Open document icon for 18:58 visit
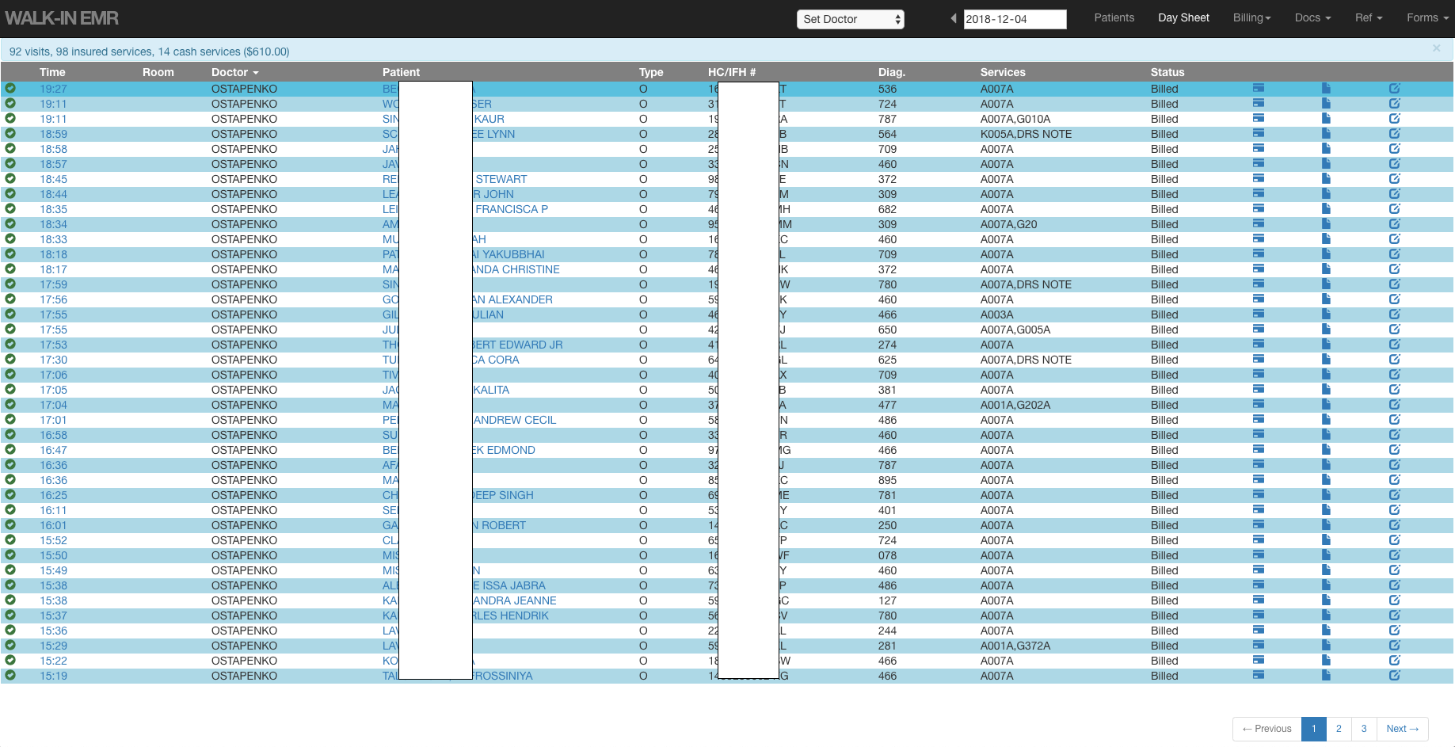1455x747 pixels. (1326, 148)
